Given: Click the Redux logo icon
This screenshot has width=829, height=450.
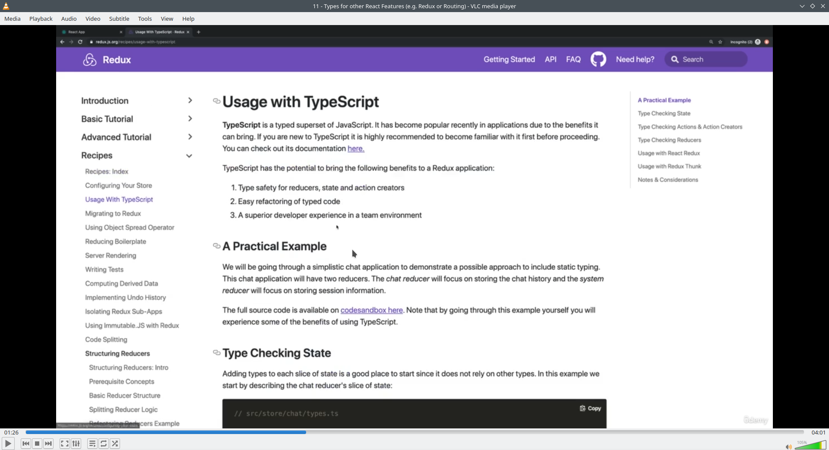Looking at the screenshot, I should click(x=89, y=60).
